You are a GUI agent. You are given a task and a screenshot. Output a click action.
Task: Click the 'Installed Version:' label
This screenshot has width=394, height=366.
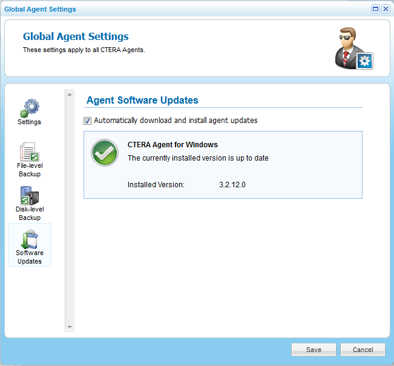click(156, 185)
